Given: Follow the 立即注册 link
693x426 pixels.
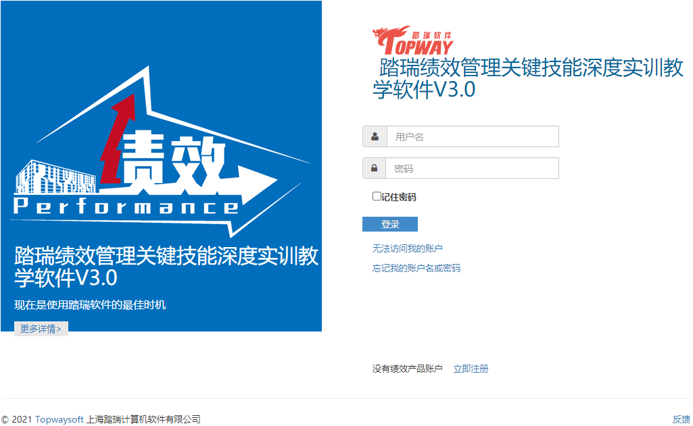Looking at the screenshot, I should [x=471, y=369].
